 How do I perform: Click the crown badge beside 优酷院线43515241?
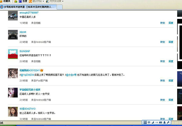(x=42, y=70)
